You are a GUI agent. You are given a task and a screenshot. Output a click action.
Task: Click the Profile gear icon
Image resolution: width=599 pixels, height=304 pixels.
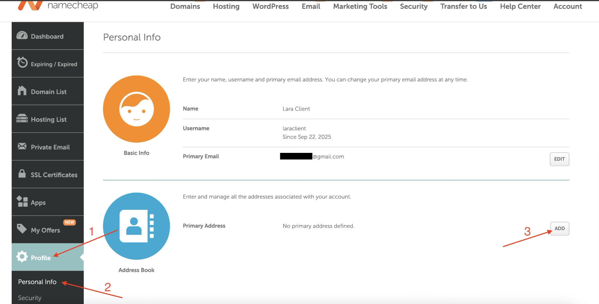click(22, 257)
